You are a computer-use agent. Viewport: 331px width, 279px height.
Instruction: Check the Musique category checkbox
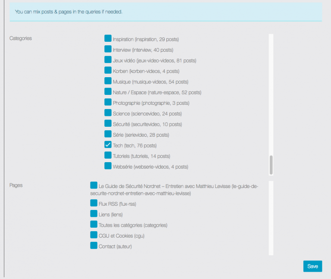pyautogui.click(x=108, y=81)
